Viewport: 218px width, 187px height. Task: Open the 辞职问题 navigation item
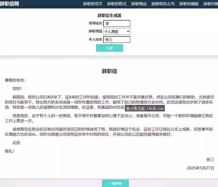coord(211,4)
